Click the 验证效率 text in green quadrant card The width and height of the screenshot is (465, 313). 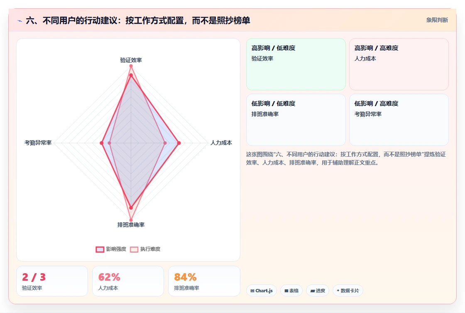(x=262, y=58)
